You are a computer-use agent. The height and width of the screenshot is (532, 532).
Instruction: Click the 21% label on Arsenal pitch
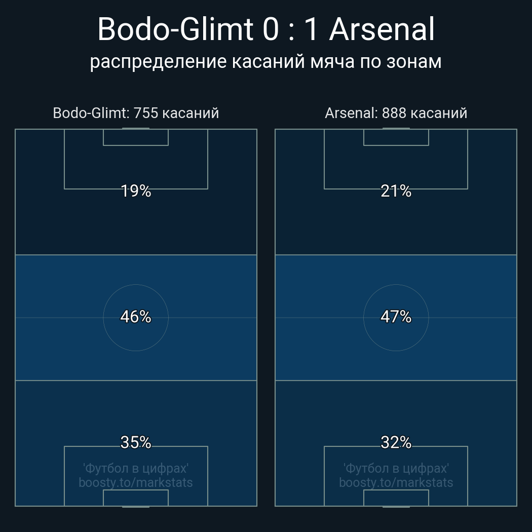click(x=396, y=191)
